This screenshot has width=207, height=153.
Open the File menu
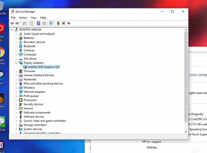[x=13, y=18]
